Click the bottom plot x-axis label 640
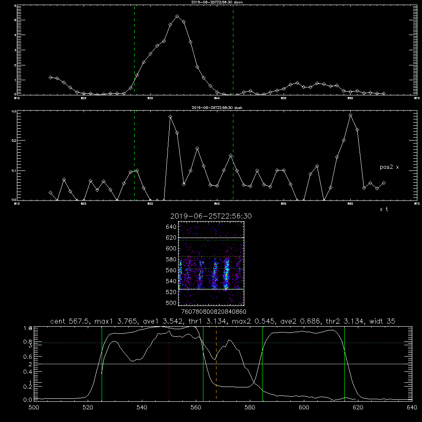Image resolution: width=422 pixels, height=422 pixels. [x=412, y=408]
